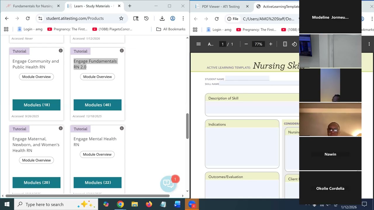Viewport: 374px width, 210px height.
Task: Show info for Engage Community and Public Health RN
Action: (61, 50)
